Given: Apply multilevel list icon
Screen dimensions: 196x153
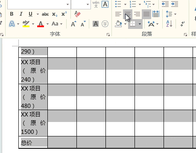Looking at the screenshot, I should [x=147, y=4].
